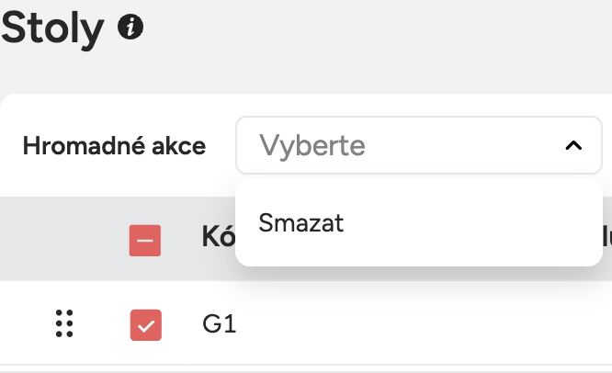Viewport: 612px width, 373px height.
Task: Click the G1 table code cell
Action: (x=220, y=324)
